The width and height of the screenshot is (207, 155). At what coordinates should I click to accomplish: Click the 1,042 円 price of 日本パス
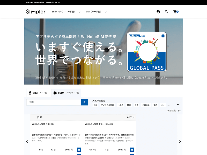tap(69, 150)
